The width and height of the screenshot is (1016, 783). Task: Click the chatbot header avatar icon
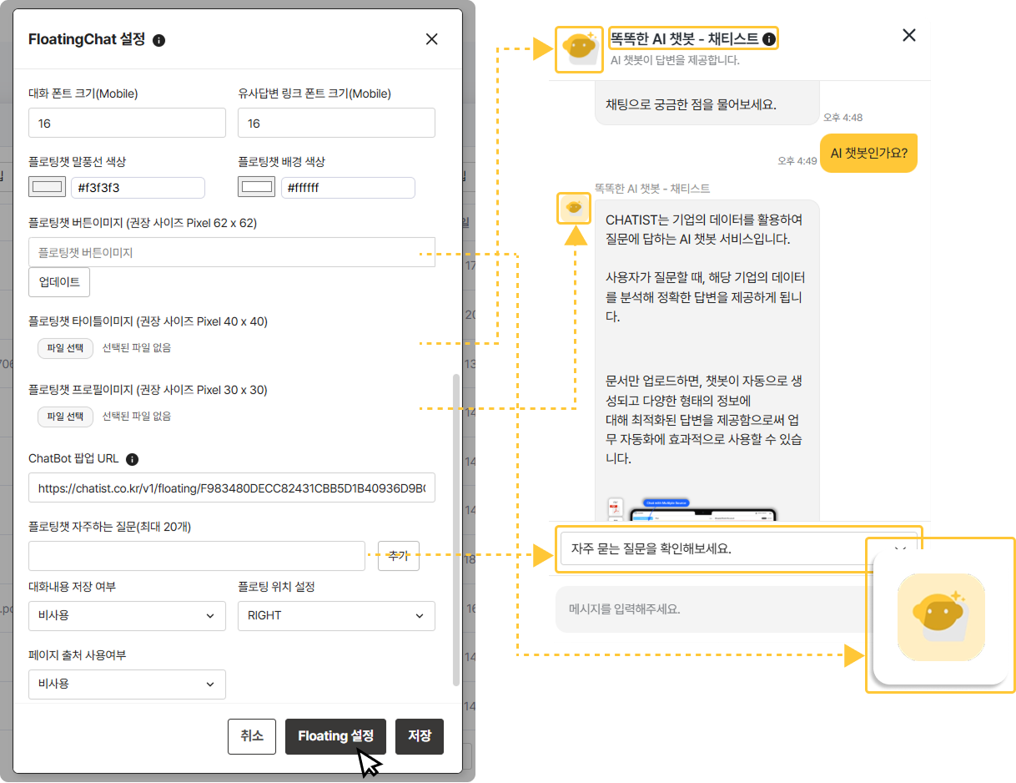[578, 48]
